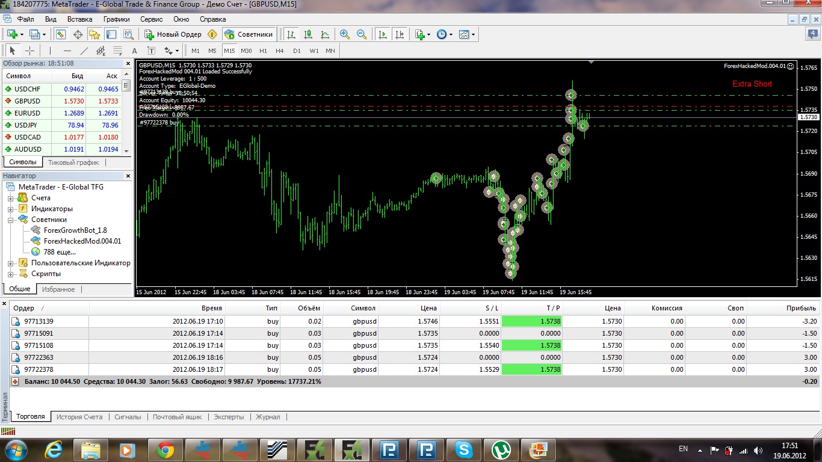Select GBPUSD row in market watch

(x=62, y=101)
